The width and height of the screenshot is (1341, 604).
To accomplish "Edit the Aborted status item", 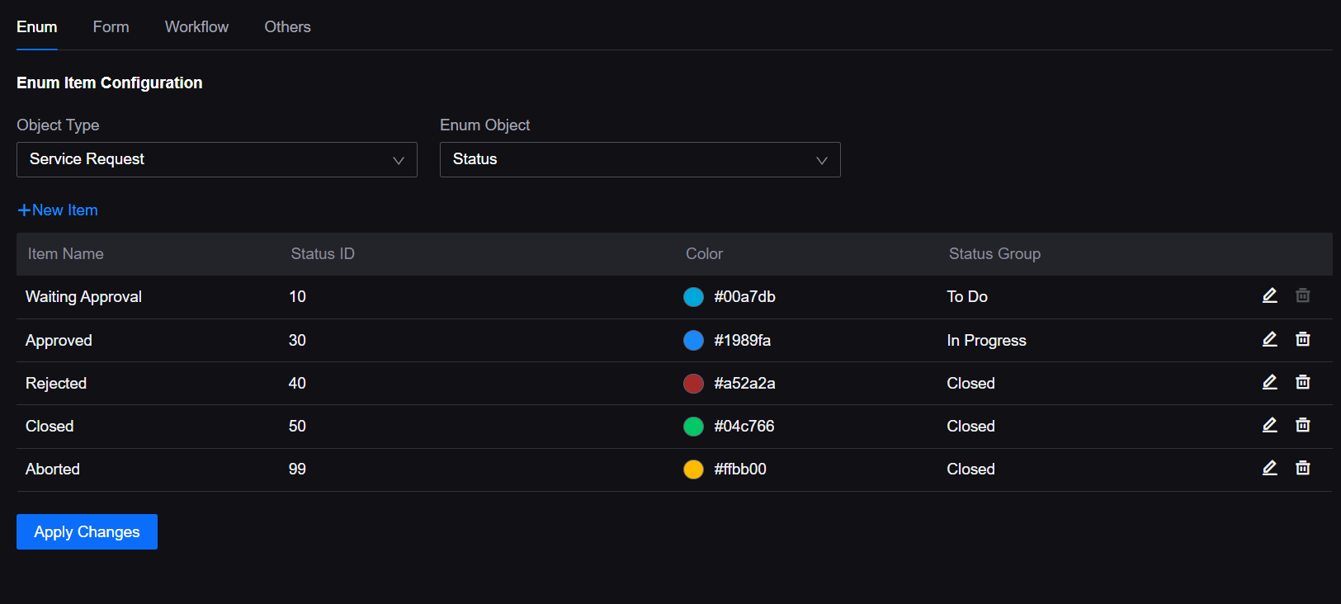I will click(x=1269, y=468).
